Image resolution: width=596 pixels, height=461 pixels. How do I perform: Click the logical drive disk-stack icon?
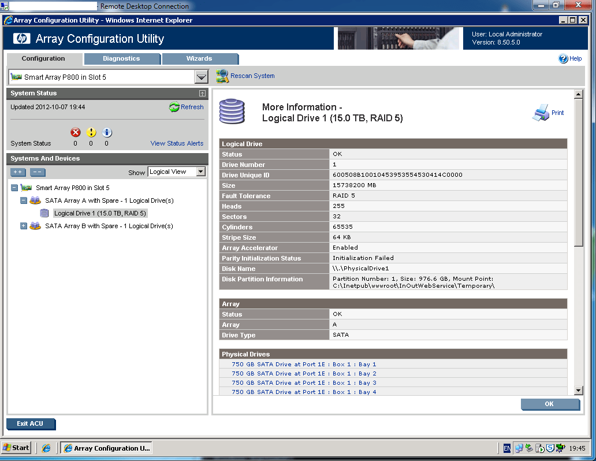[x=232, y=110]
